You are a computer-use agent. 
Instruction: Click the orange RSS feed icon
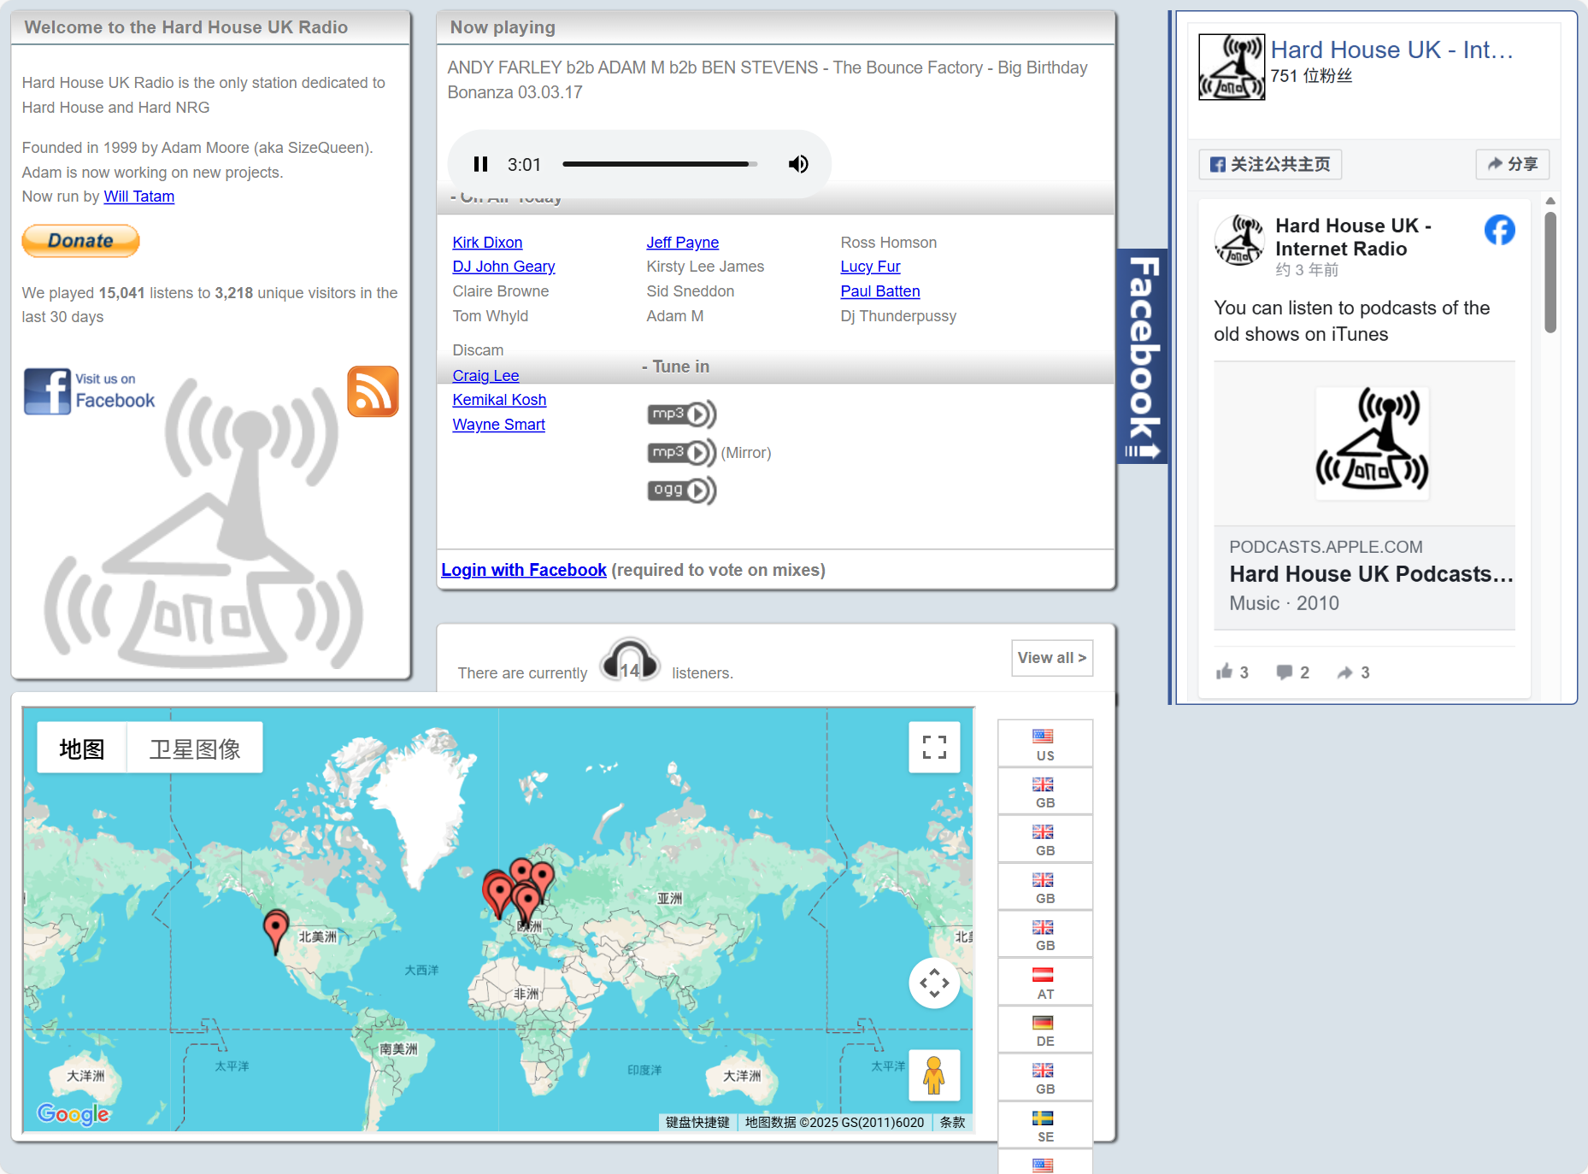(373, 391)
